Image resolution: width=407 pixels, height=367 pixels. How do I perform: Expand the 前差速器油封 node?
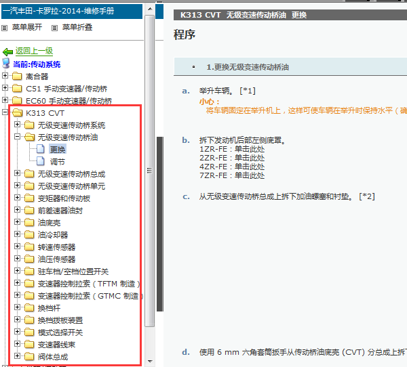17,210
